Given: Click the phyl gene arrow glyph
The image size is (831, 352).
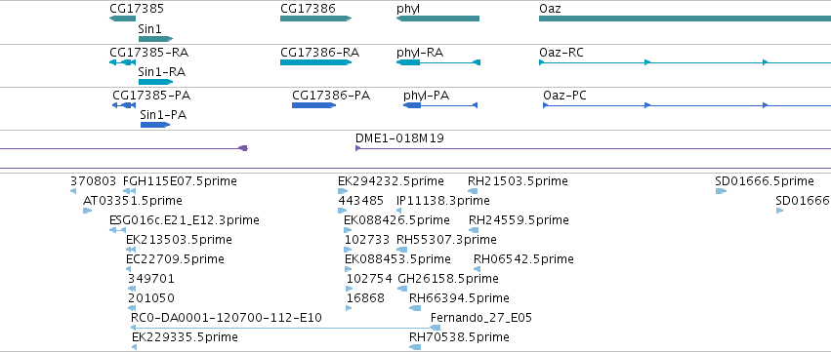Looking at the screenshot, I should click(437, 19).
